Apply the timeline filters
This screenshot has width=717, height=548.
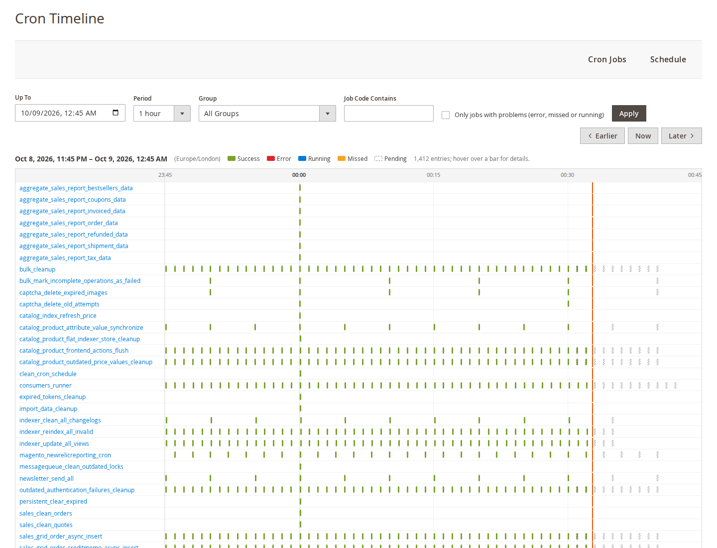point(629,114)
